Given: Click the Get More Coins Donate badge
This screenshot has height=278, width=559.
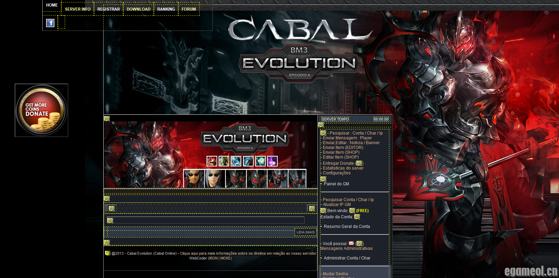Looking at the screenshot, I should [x=41, y=110].
